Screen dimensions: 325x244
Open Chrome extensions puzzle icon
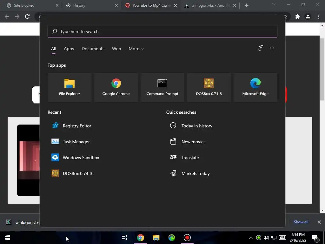pyautogui.click(x=298, y=17)
